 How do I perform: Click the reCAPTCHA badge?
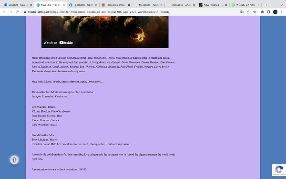(x=279, y=170)
